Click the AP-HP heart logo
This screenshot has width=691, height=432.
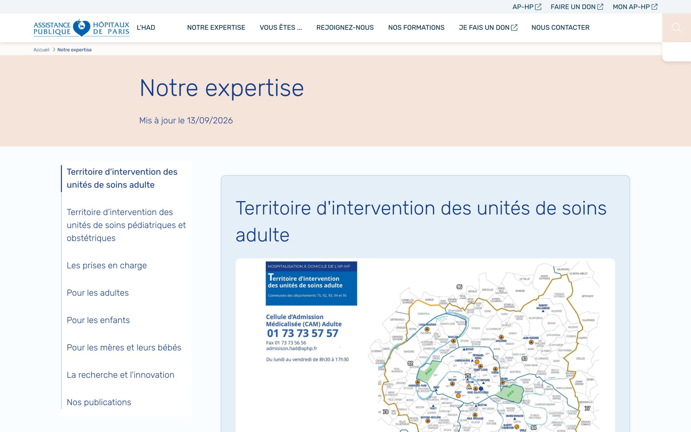coord(81,28)
